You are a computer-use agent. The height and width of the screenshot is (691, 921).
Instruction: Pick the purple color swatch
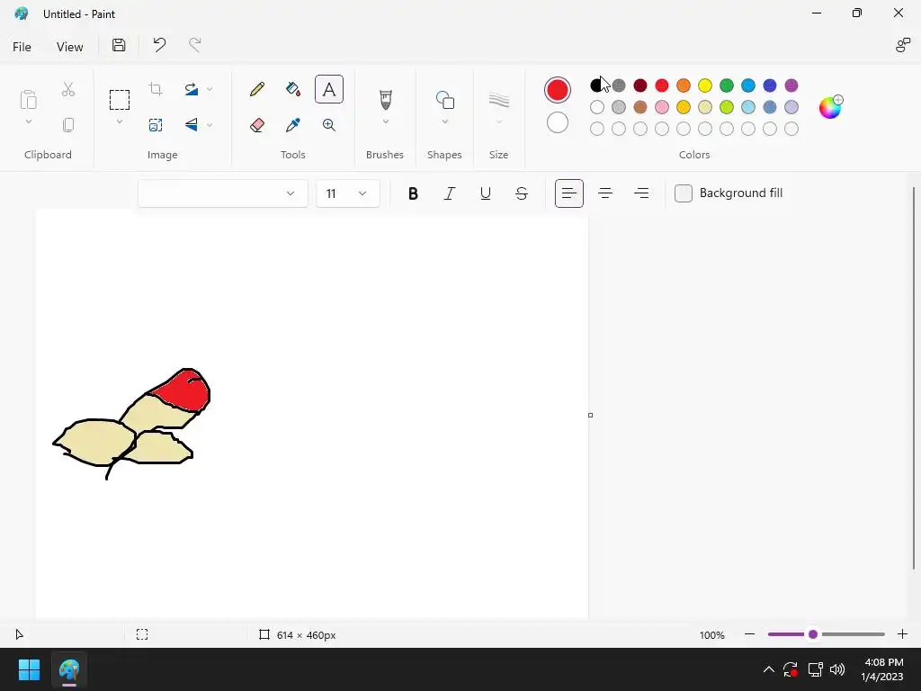click(x=791, y=85)
